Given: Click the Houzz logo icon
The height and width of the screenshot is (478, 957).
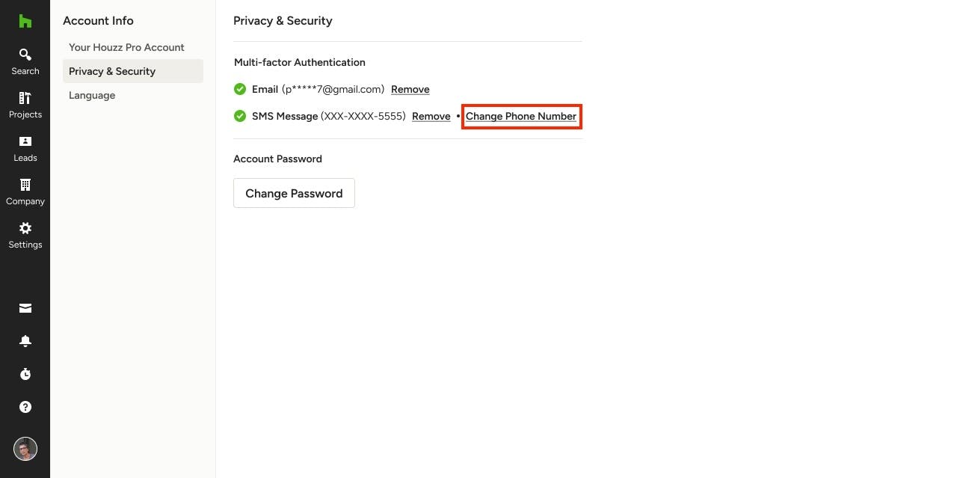Looking at the screenshot, I should (25, 21).
